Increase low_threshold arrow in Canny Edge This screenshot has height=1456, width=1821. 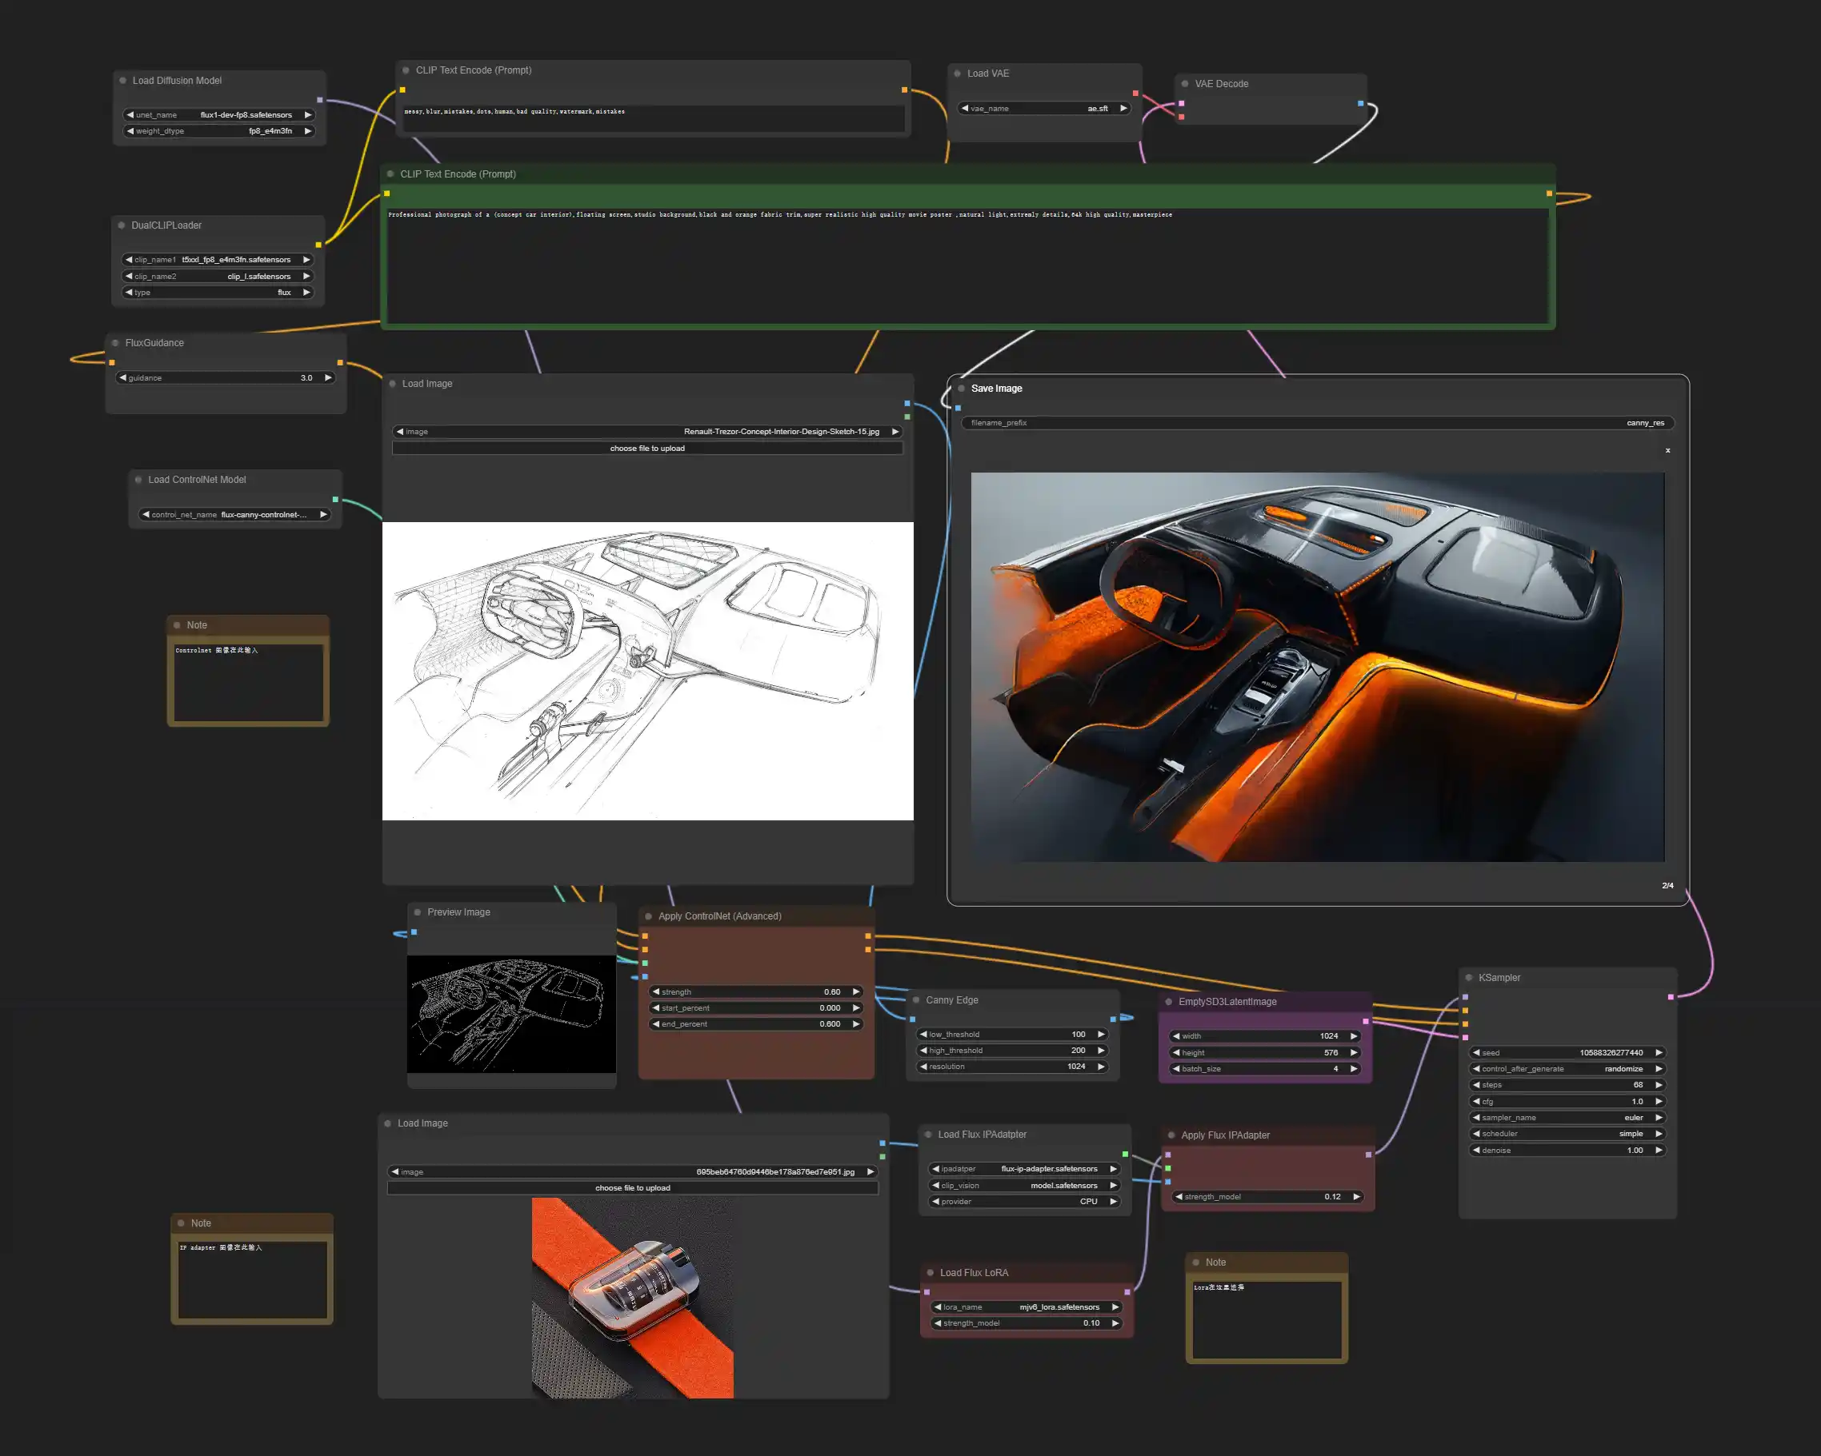click(x=1102, y=1034)
